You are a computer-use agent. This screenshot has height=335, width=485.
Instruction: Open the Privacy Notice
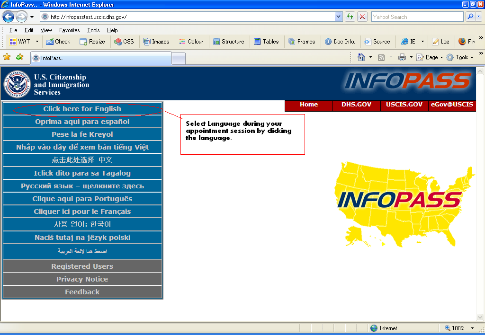pos(82,279)
